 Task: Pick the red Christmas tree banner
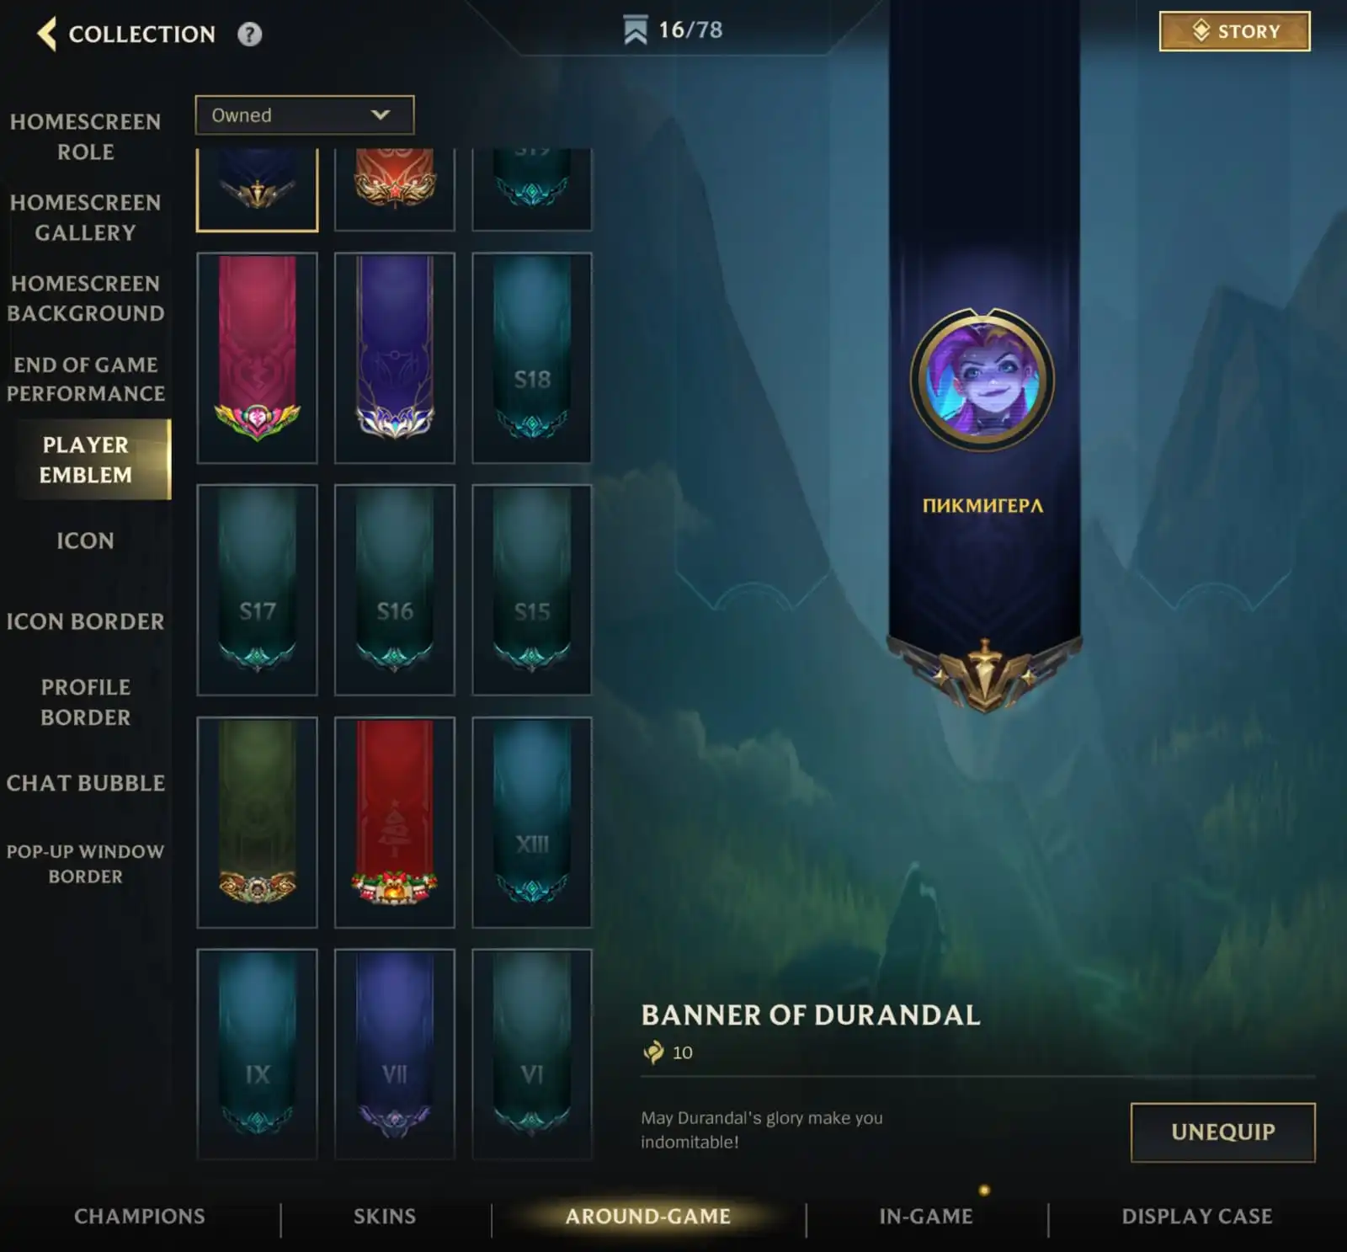click(x=395, y=823)
